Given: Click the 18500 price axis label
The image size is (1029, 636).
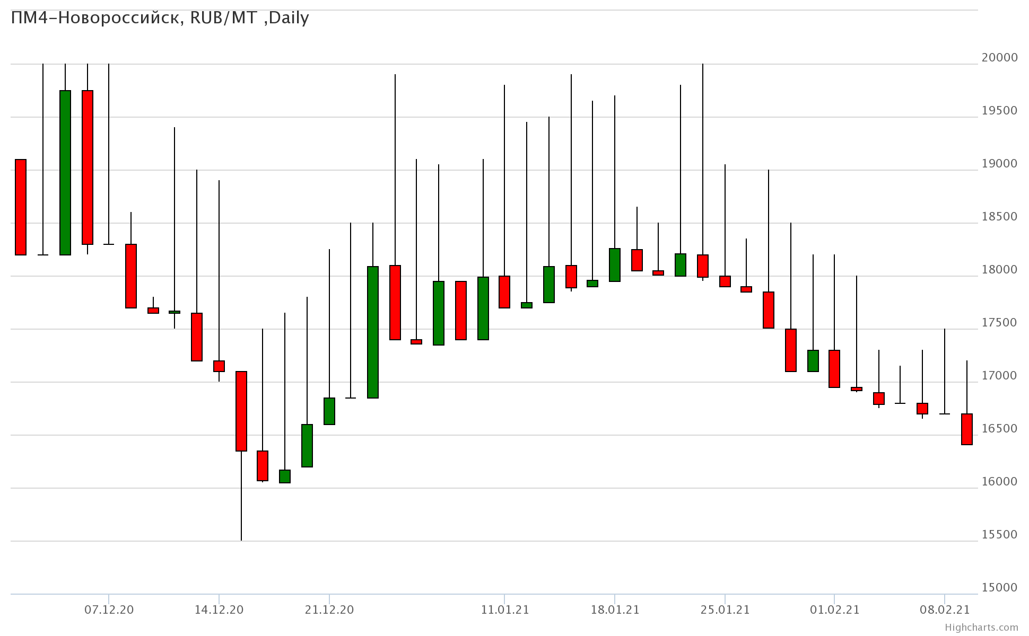Looking at the screenshot, I should (x=999, y=216).
